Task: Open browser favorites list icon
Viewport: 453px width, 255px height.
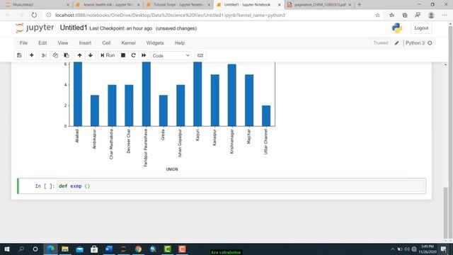Action: (x=391, y=16)
